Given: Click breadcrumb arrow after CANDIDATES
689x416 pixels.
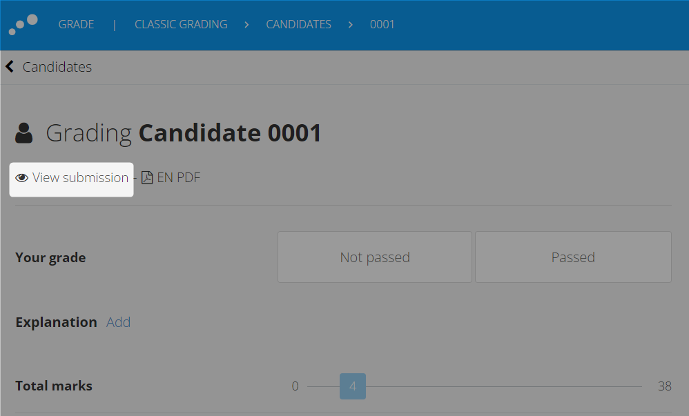Looking at the screenshot, I should (x=350, y=25).
